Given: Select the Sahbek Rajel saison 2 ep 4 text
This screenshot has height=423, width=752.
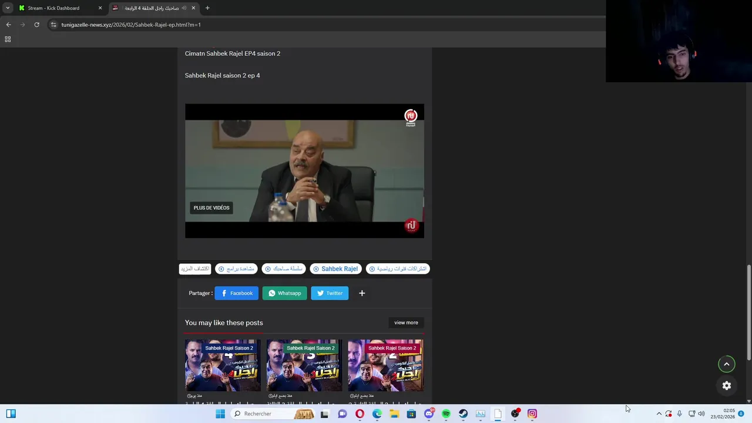Looking at the screenshot, I should (223, 75).
